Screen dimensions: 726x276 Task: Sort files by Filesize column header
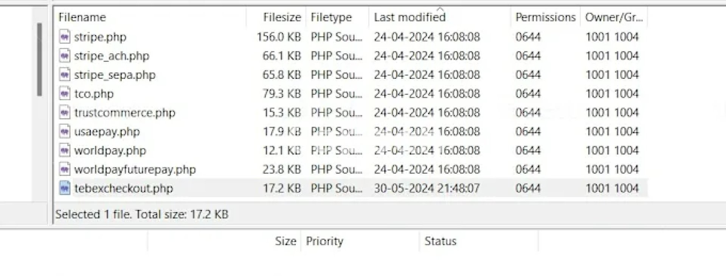282,17
